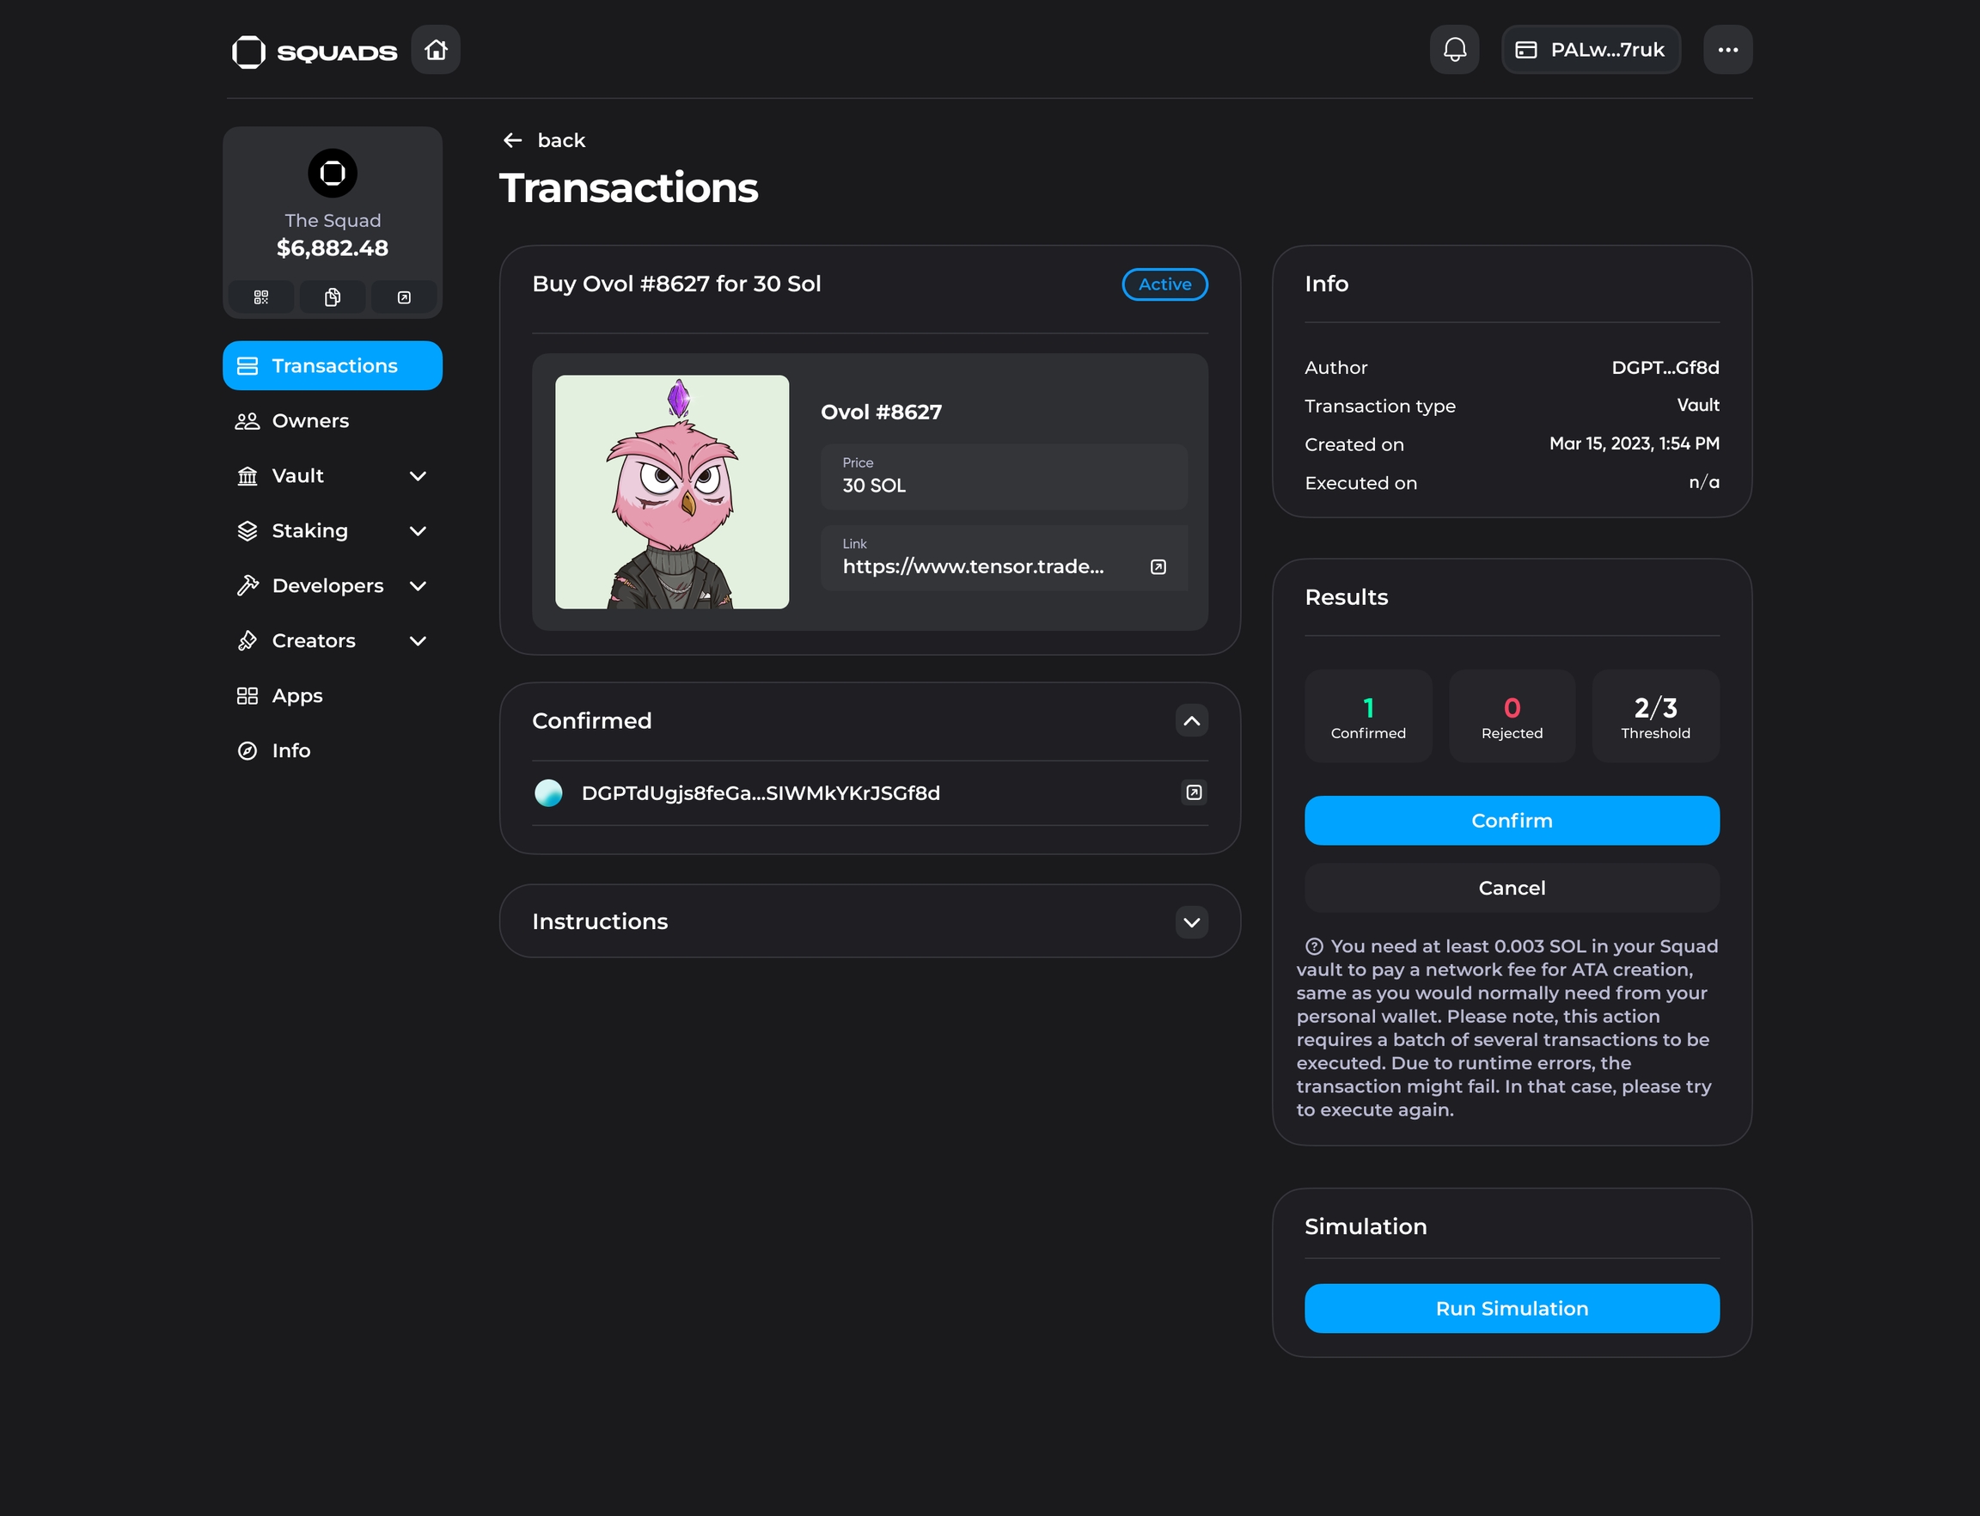Open the three-dot more options menu
The image size is (1980, 1516).
1727,50
